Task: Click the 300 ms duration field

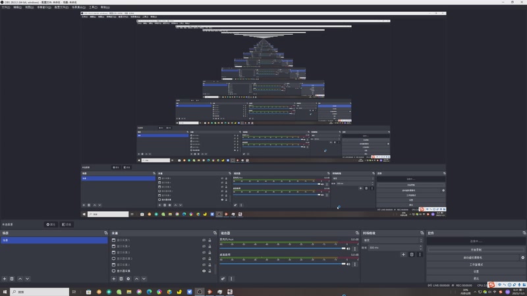Action: pyautogui.click(x=393, y=247)
